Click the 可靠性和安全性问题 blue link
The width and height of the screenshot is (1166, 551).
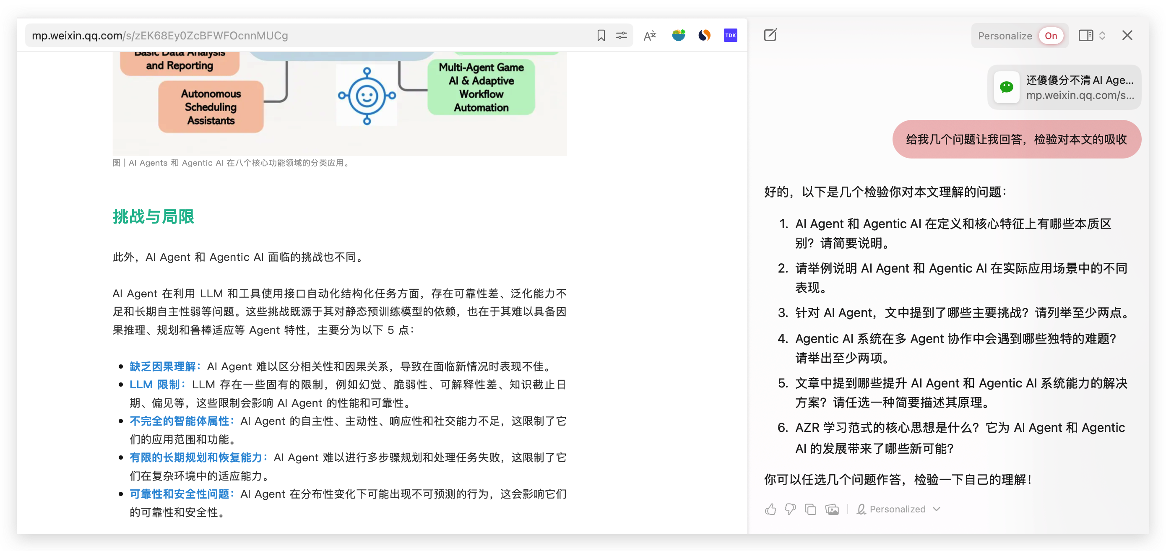click(x=180, y=494)
